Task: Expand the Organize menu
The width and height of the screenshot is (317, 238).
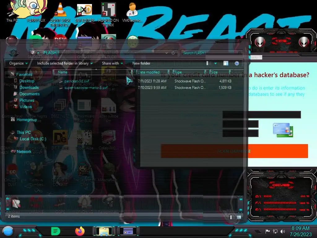Action: [18, 63]
